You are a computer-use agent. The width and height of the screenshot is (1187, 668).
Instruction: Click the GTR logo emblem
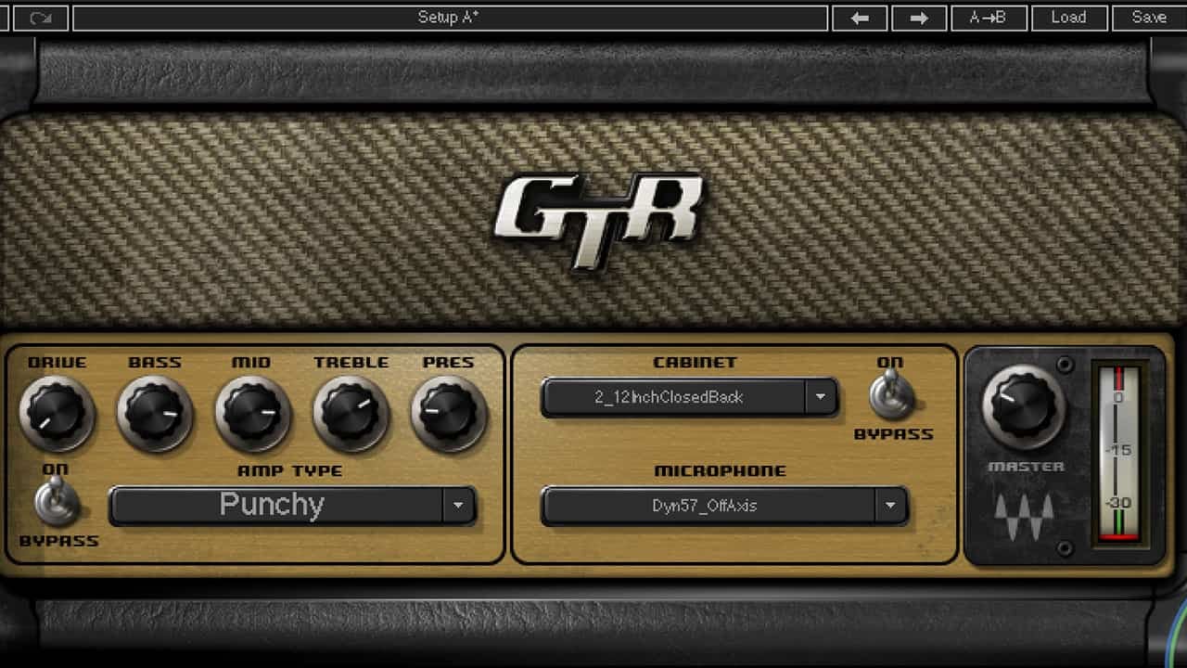pos(598,220)
